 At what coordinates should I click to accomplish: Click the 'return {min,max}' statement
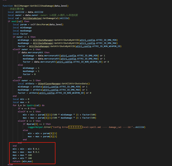point(23,161)
